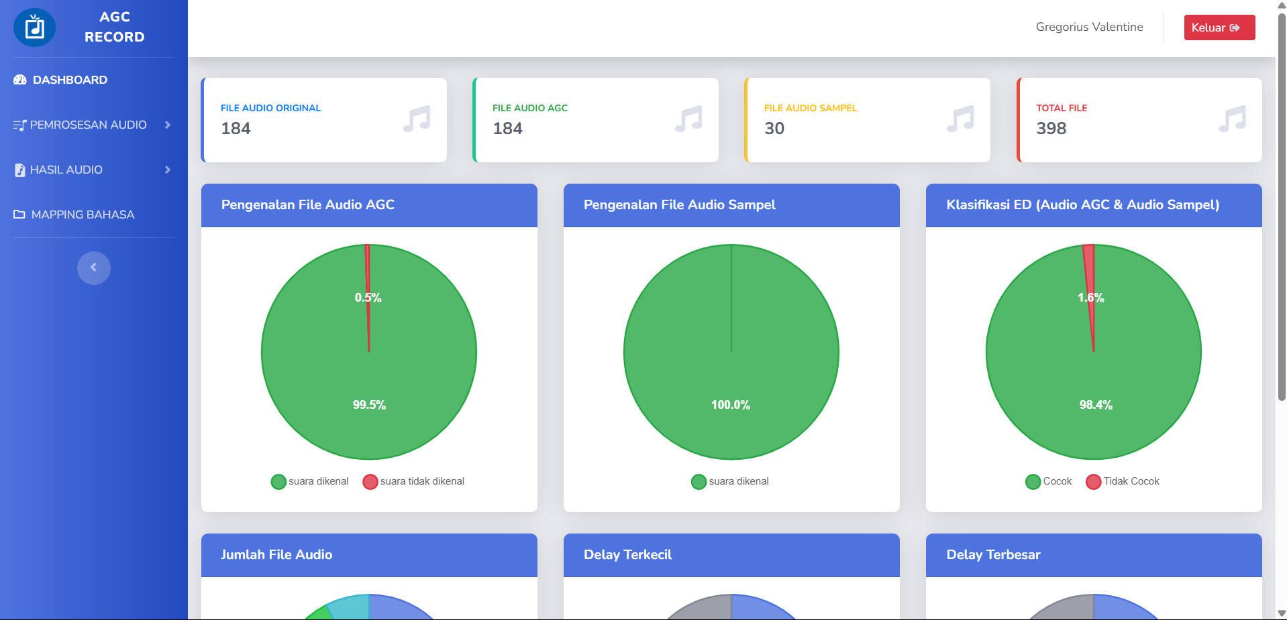Image resolution: width=1287 pixels, height=620 pixels.
Task: Click music note icon on File Audio Original card
Action: click(x=417, y=119)
